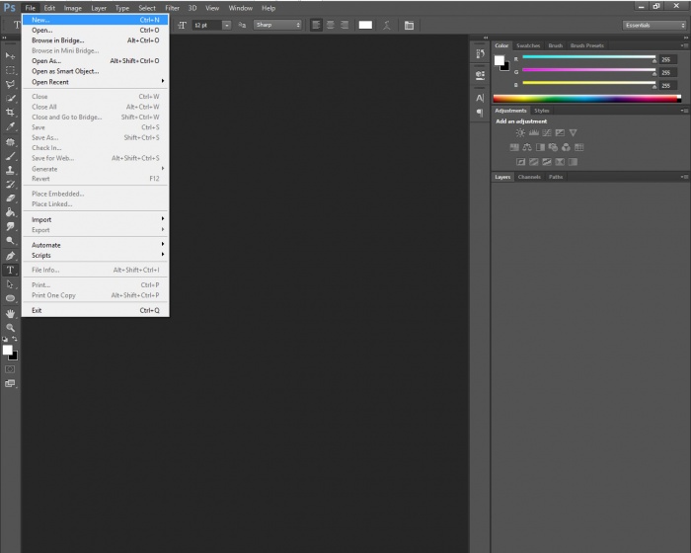Image resolution: width=691 pixels, height=553 pixels.
Task: Select the Eraser tool
Action: 11,198
